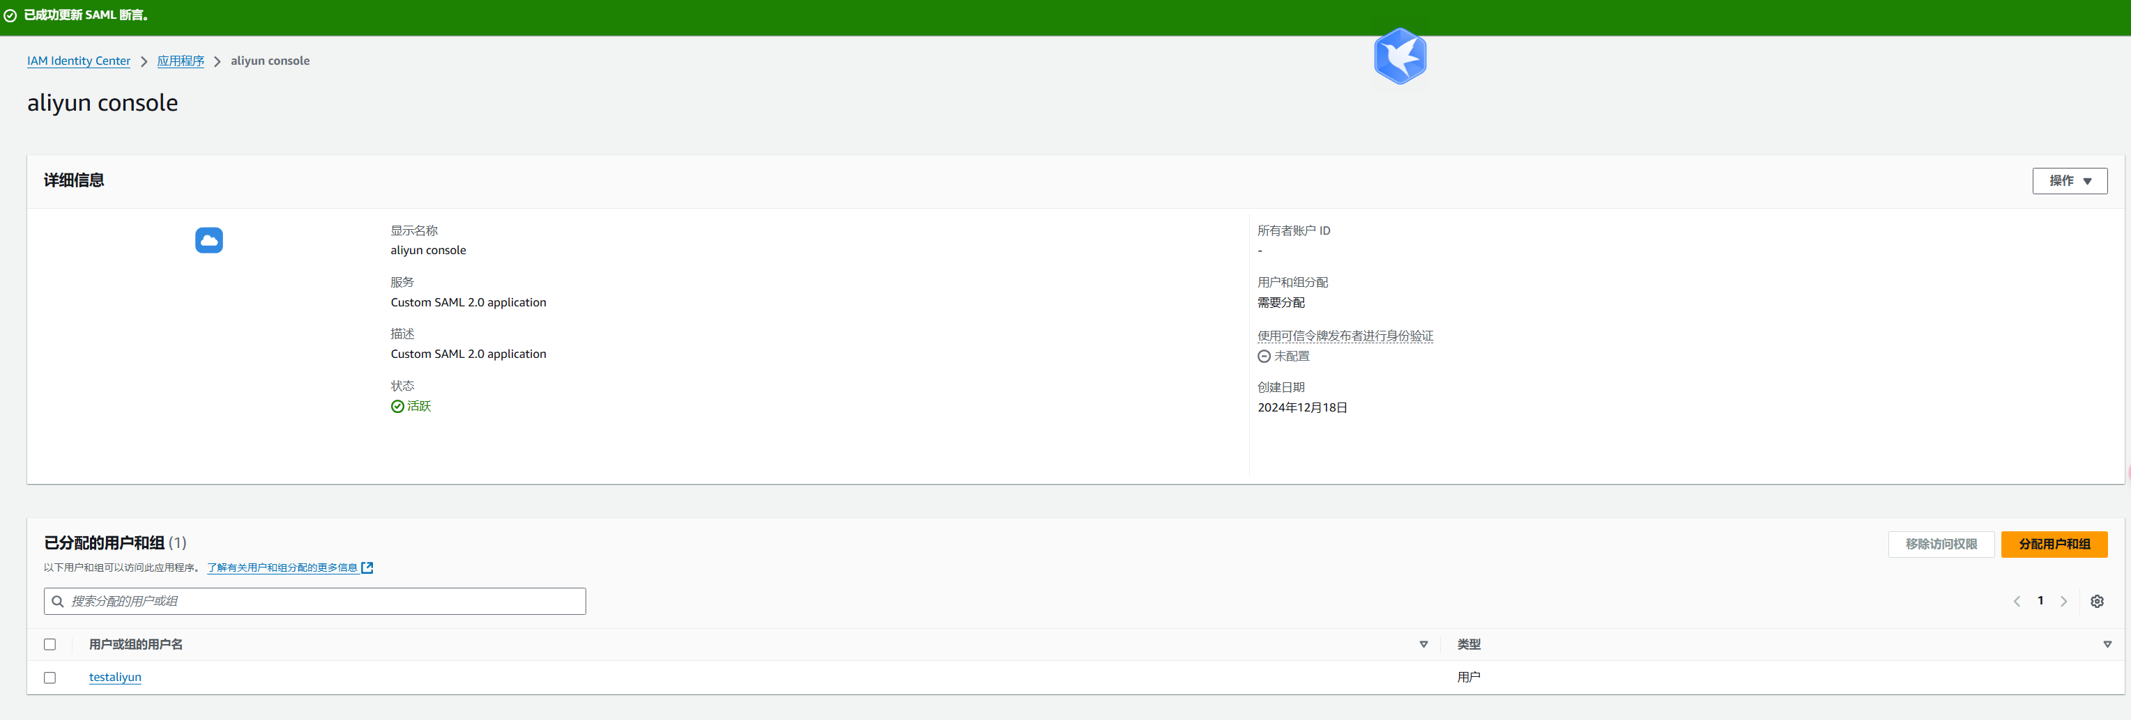The height and width of the screenshot is (720, 2131).
Task: Click the 用户 type cell for testaliyun
Action: (1468, 677)
